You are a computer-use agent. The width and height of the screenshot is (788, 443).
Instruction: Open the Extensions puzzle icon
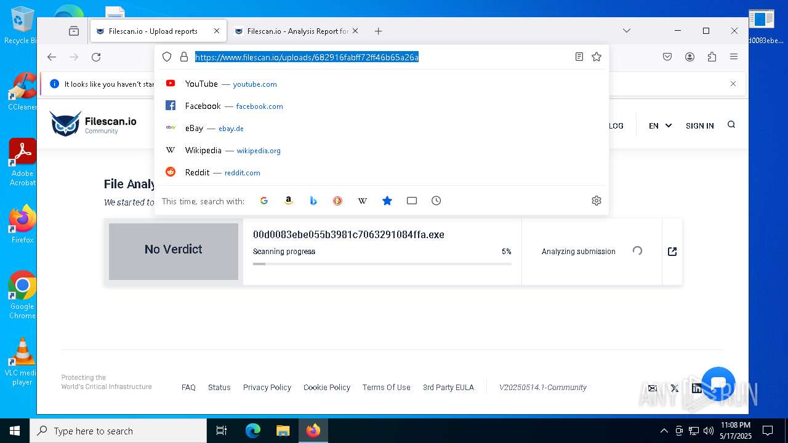[x=712, y=57]
